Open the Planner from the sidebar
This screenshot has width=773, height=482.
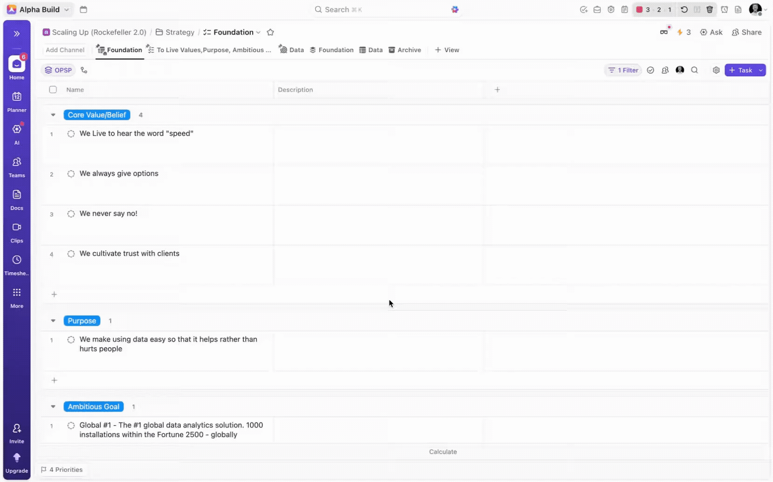(17, 101)
